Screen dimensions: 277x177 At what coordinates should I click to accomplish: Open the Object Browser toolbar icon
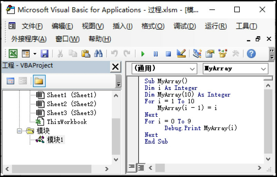tap(223, 54)
